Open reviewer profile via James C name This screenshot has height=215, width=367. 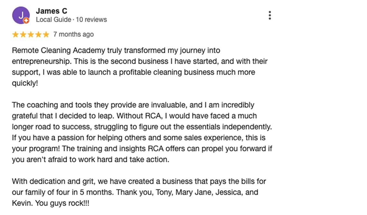pyautogui.click(x=52, y=11)
